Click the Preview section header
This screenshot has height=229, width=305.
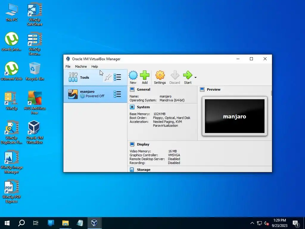pos(214,89)
